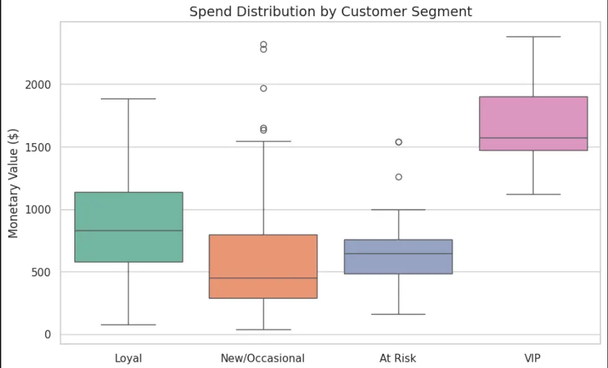Click the VIP upper whisker cap
The width and height of the screenshot is (608, 368).
pyautogui.click(x=533, y=37)
